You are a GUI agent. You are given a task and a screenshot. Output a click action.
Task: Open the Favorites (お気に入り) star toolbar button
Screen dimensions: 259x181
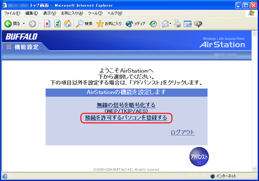pos(109,24)
